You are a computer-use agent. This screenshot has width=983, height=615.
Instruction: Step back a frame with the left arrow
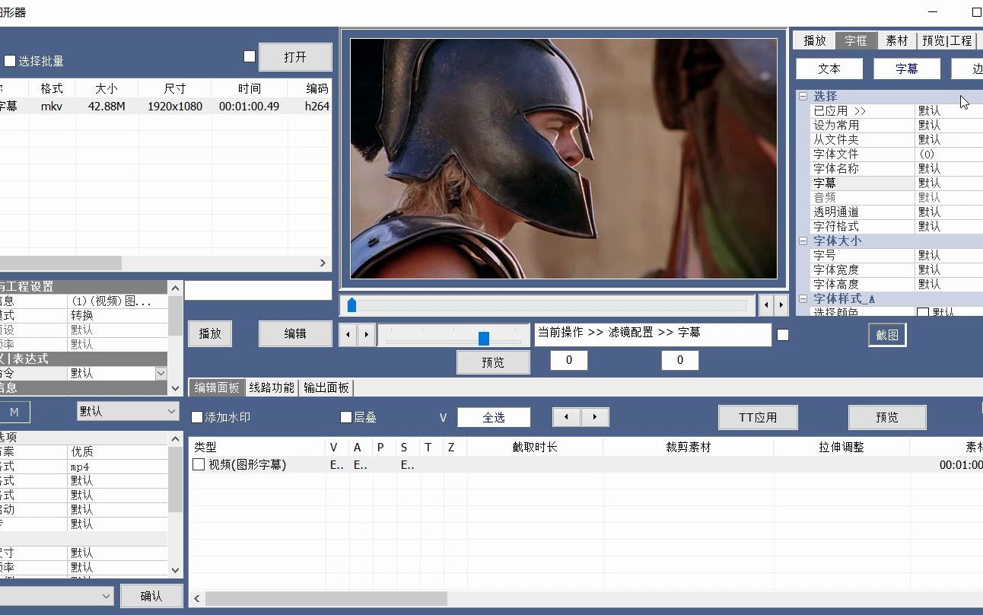coord(348,334)
